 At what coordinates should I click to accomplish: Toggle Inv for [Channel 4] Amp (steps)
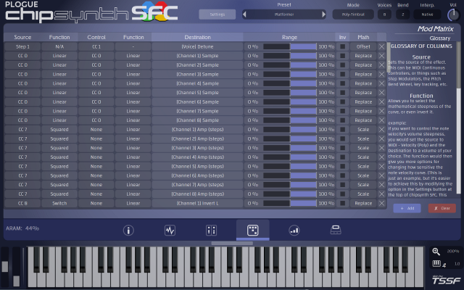(343, 157)
